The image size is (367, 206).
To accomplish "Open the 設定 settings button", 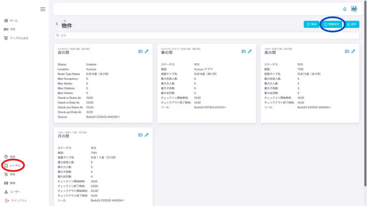I will [x=352, y=24].
